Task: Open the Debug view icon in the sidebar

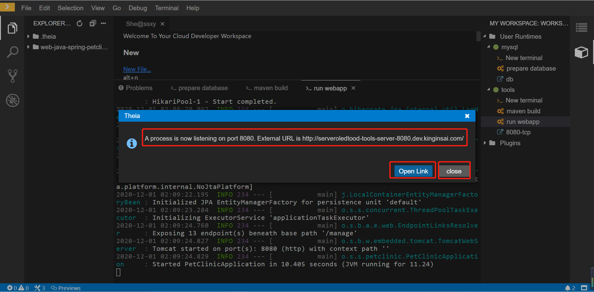Action: click(x=13, y=100)
